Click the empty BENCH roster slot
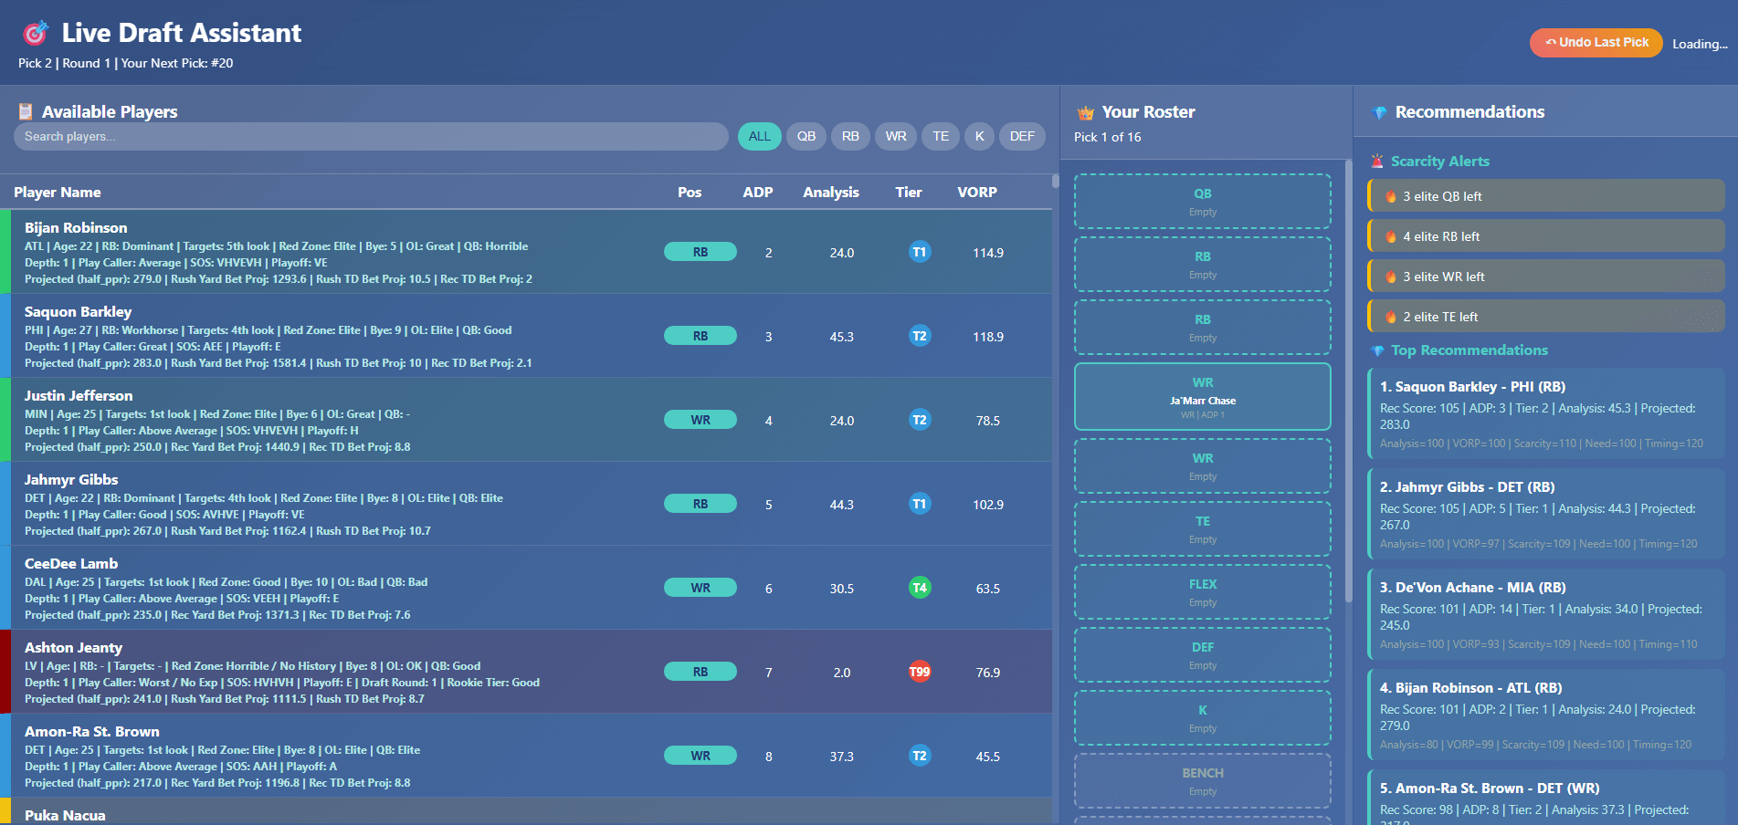The width and height of the screenshot is (1738, 825). tap(1203, 781)
